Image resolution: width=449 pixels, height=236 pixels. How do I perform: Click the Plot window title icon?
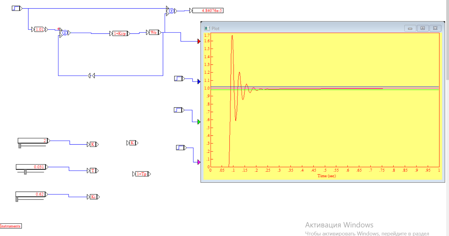207,28
